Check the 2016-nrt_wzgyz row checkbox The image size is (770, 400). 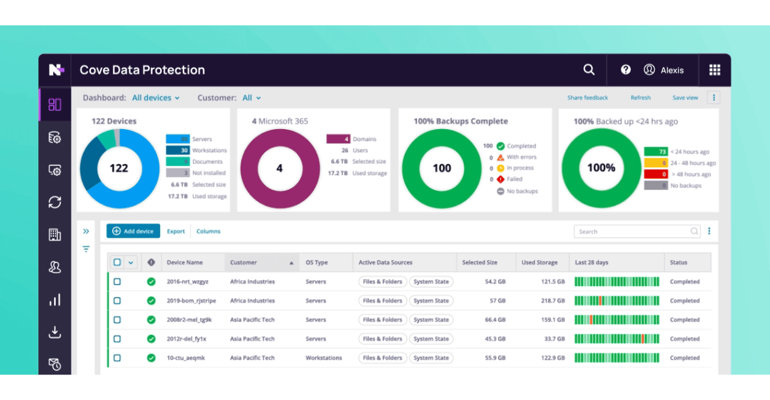coord(117,282)
